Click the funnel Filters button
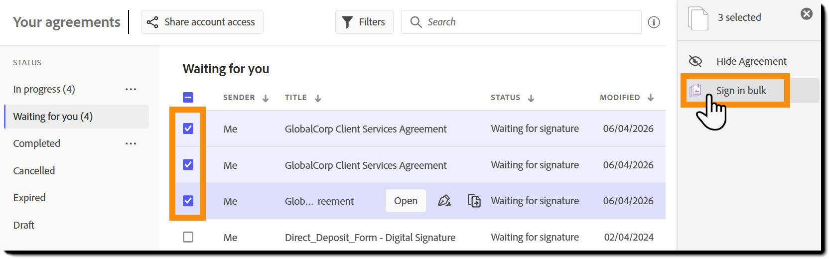The image size is (829, 259). tap(364, 22)
